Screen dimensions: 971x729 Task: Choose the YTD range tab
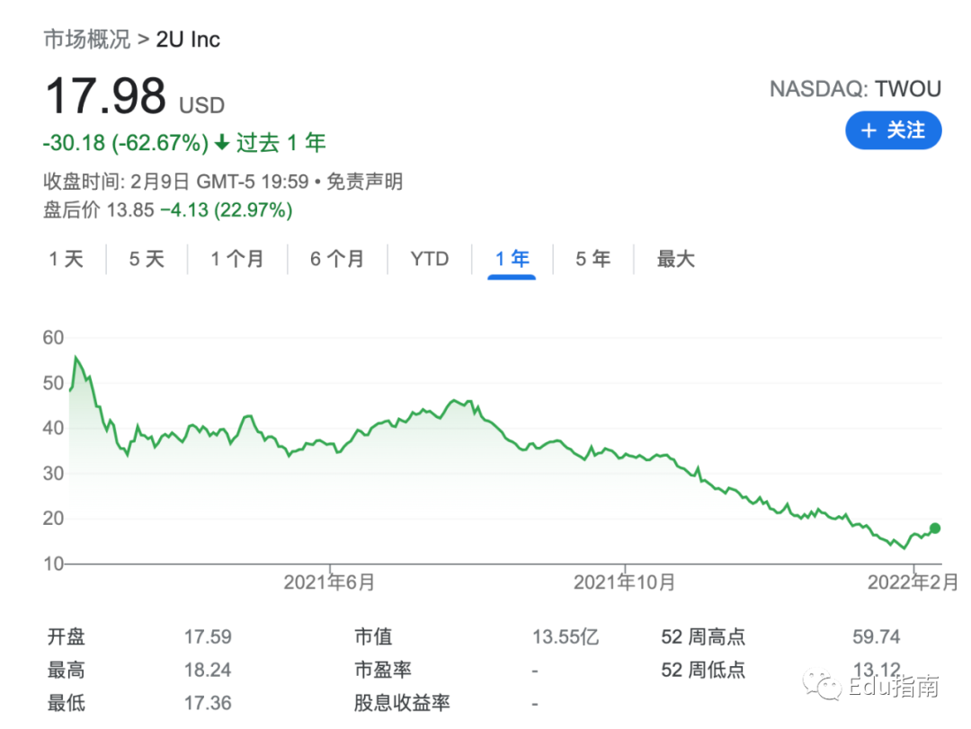point(430,258)
